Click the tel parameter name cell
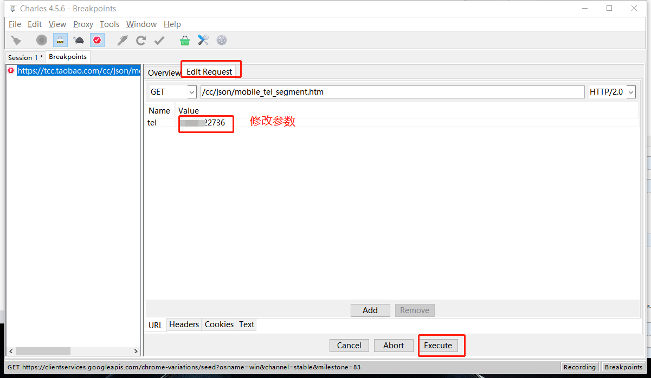Viewport: 651px width, 378px height. (160, 123)
